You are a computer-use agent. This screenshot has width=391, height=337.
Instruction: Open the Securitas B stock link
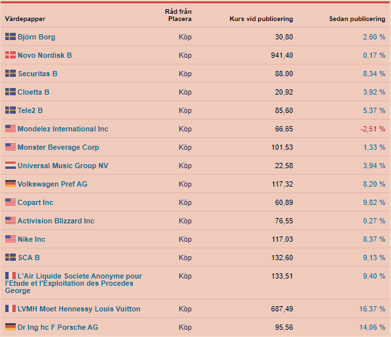(37, 74)
